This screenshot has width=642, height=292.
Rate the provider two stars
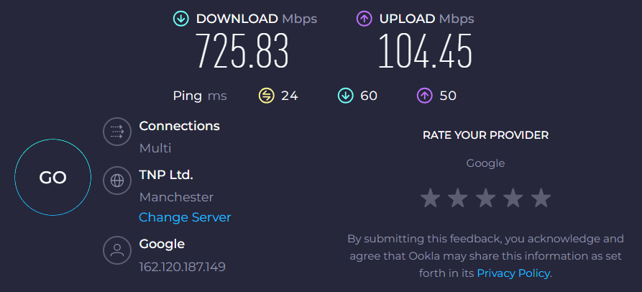[458, 198]
